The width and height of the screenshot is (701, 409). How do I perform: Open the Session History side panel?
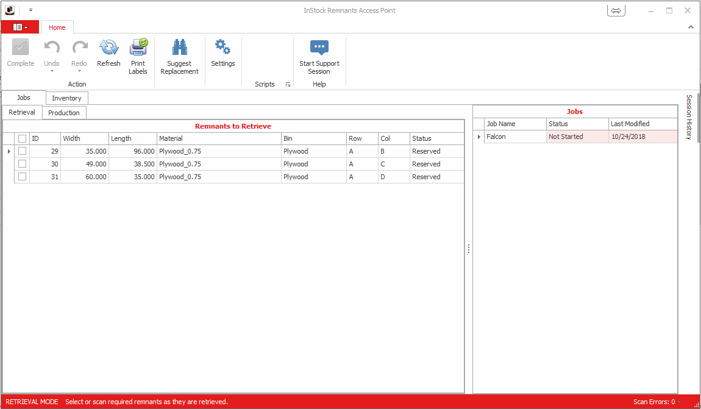689,117
